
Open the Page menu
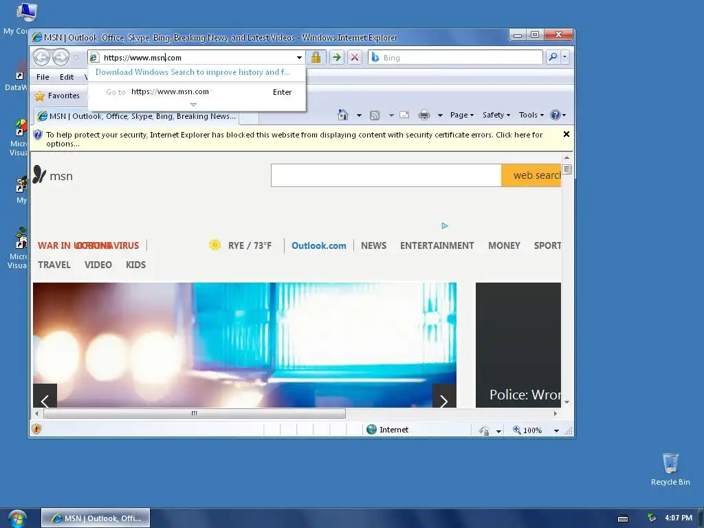[x=461, y=115]
